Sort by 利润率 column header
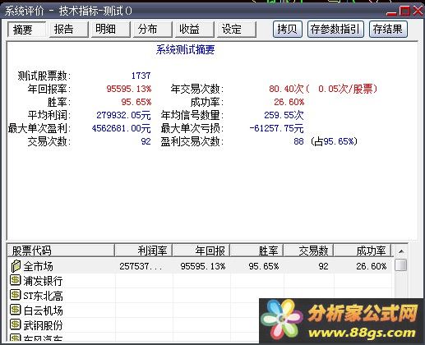The image size is (425, 345). click(x=144, y=251)
